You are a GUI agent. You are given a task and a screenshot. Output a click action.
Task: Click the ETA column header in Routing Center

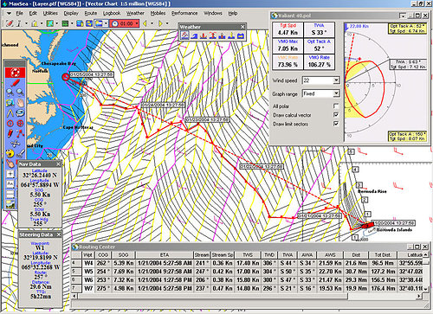point(165,255)
